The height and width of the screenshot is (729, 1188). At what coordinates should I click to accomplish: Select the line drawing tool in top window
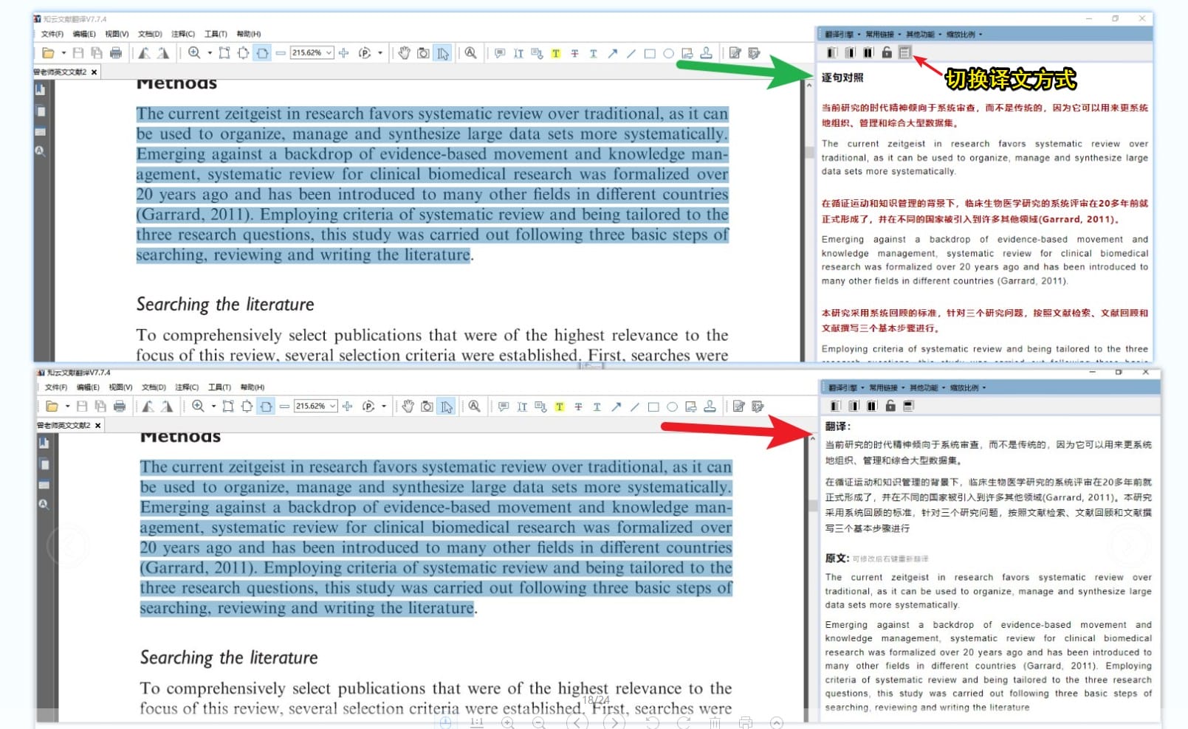click(x=631, y=53)
